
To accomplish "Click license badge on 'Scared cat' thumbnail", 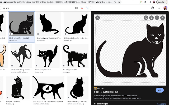I will click(36, 66).
